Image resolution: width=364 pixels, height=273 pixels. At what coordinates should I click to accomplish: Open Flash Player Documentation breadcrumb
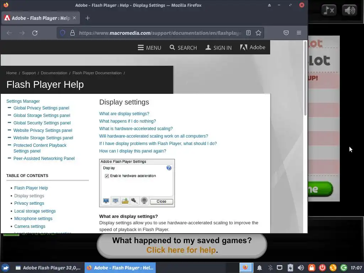coord(97,73)
